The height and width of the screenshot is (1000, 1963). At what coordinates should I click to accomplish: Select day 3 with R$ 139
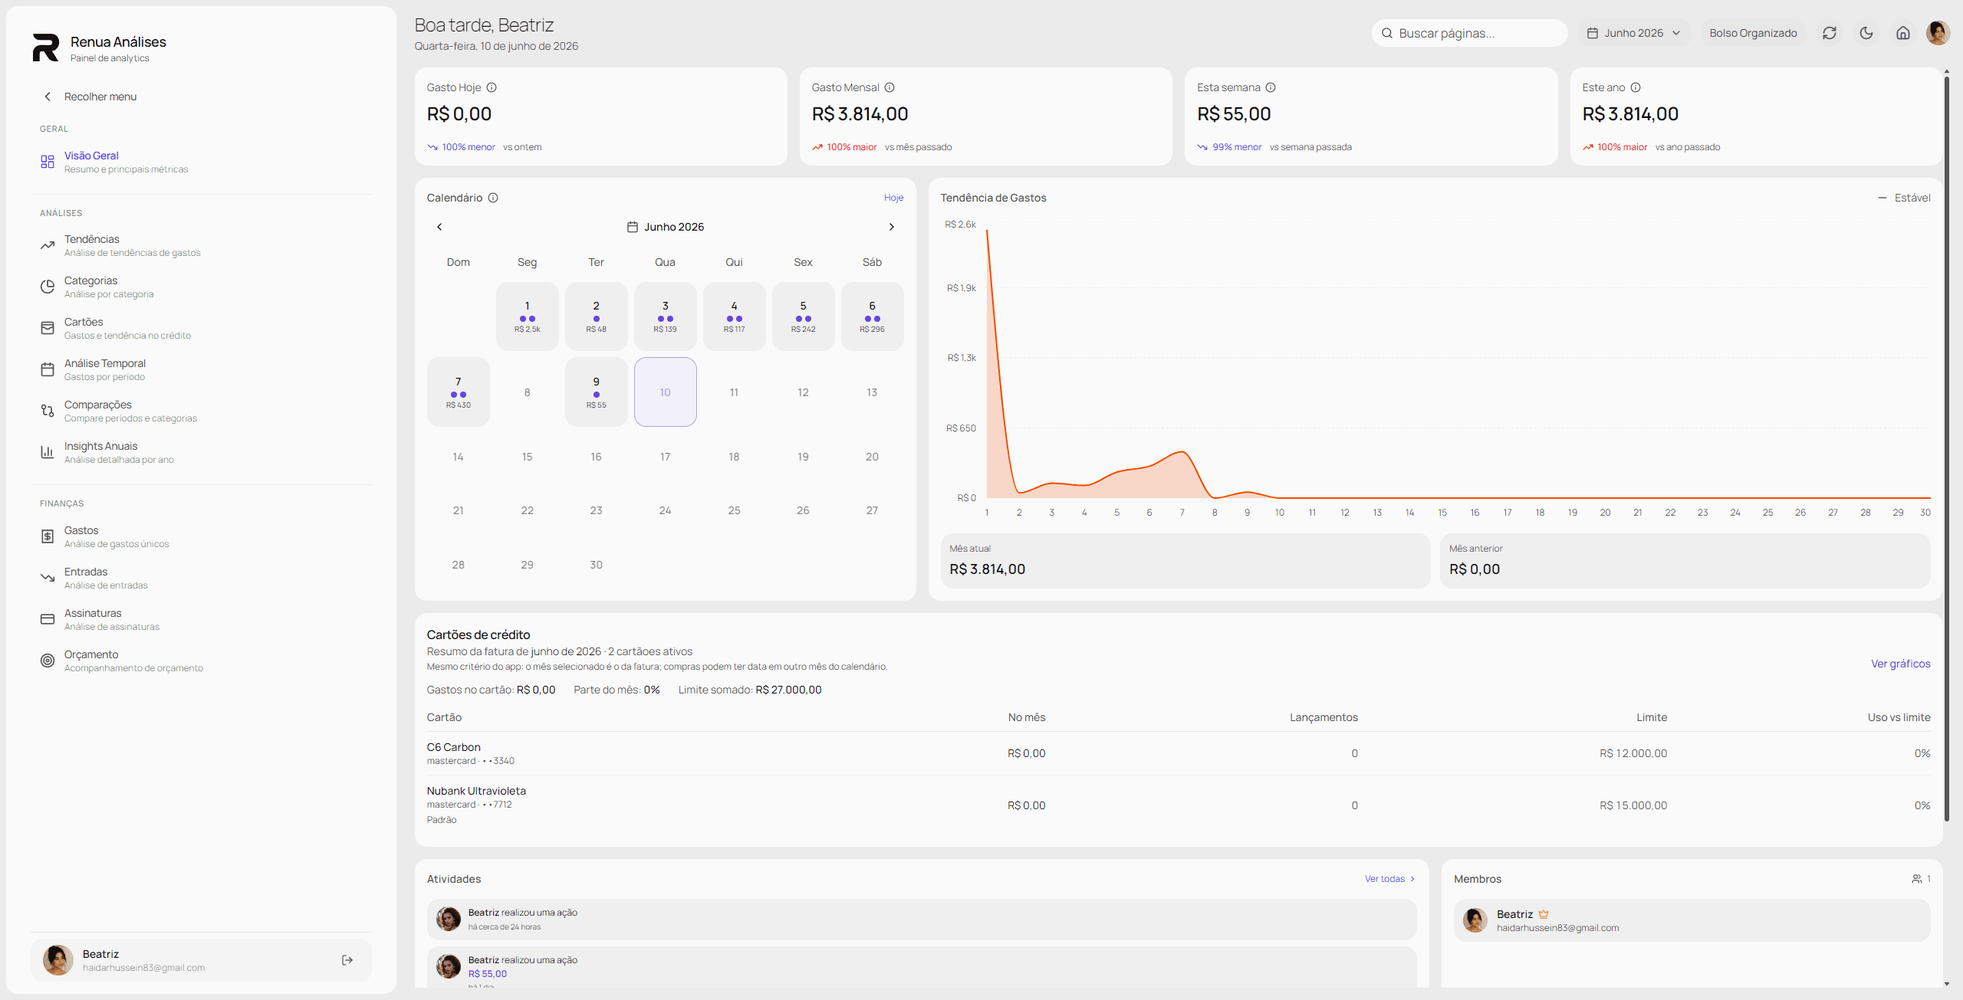coord(666,316)
